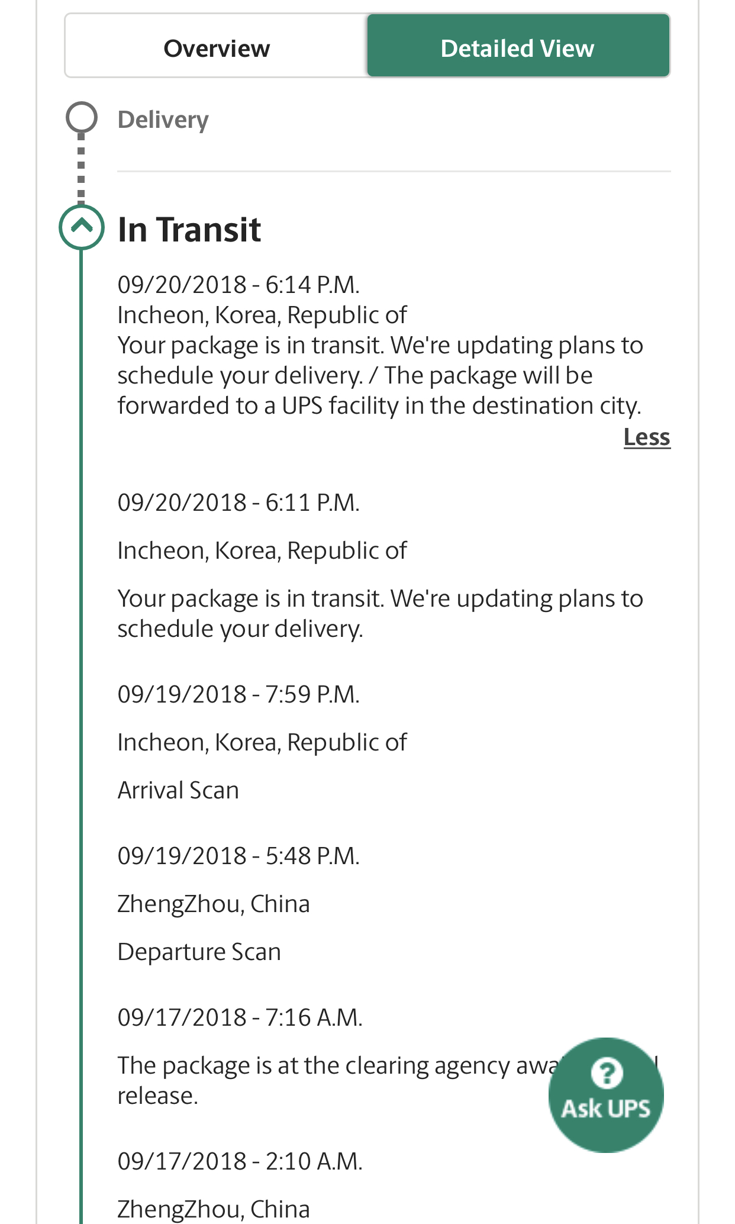Screen dimensions: 735x1224
Task: Collapse the In Transit section chevron
Action: tap(82, 227)
